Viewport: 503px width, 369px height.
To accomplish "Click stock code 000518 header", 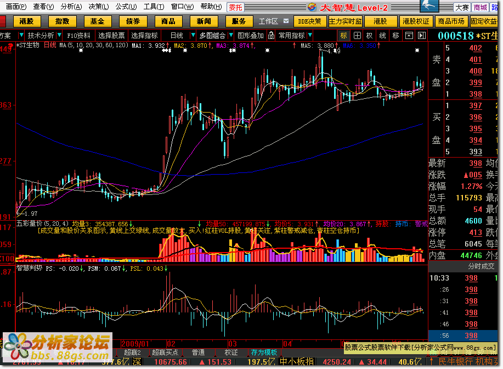I will coord(456,36).
